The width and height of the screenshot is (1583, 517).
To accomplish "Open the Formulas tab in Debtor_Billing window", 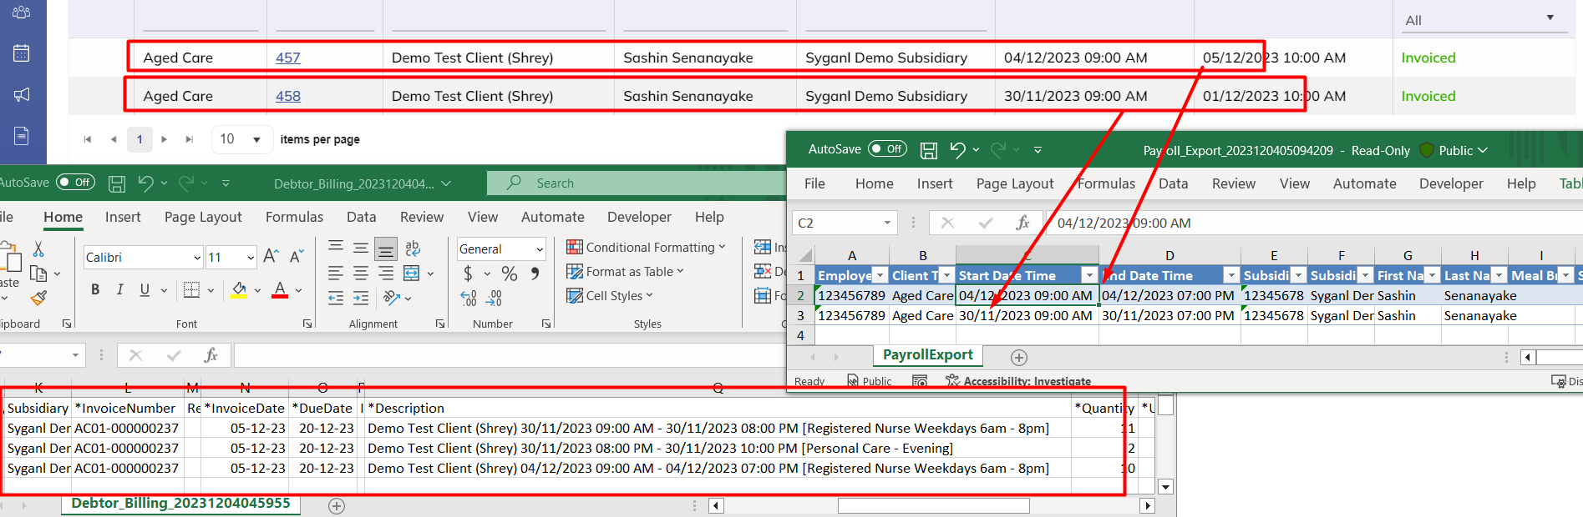I will tap(294, 217).
